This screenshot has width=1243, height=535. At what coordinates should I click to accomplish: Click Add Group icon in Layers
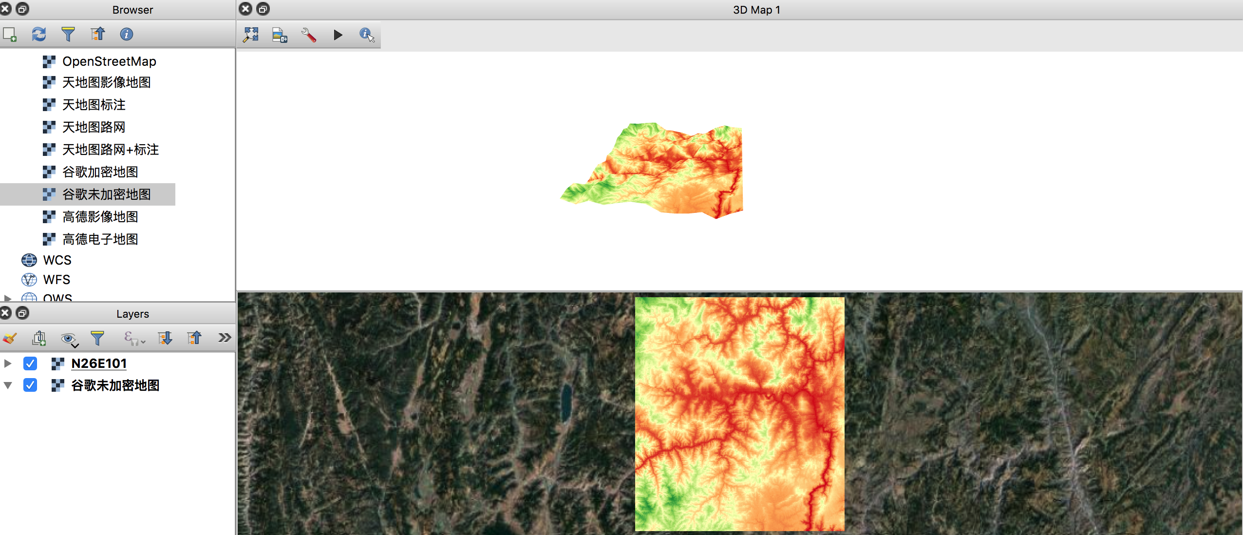pos(39,338)
